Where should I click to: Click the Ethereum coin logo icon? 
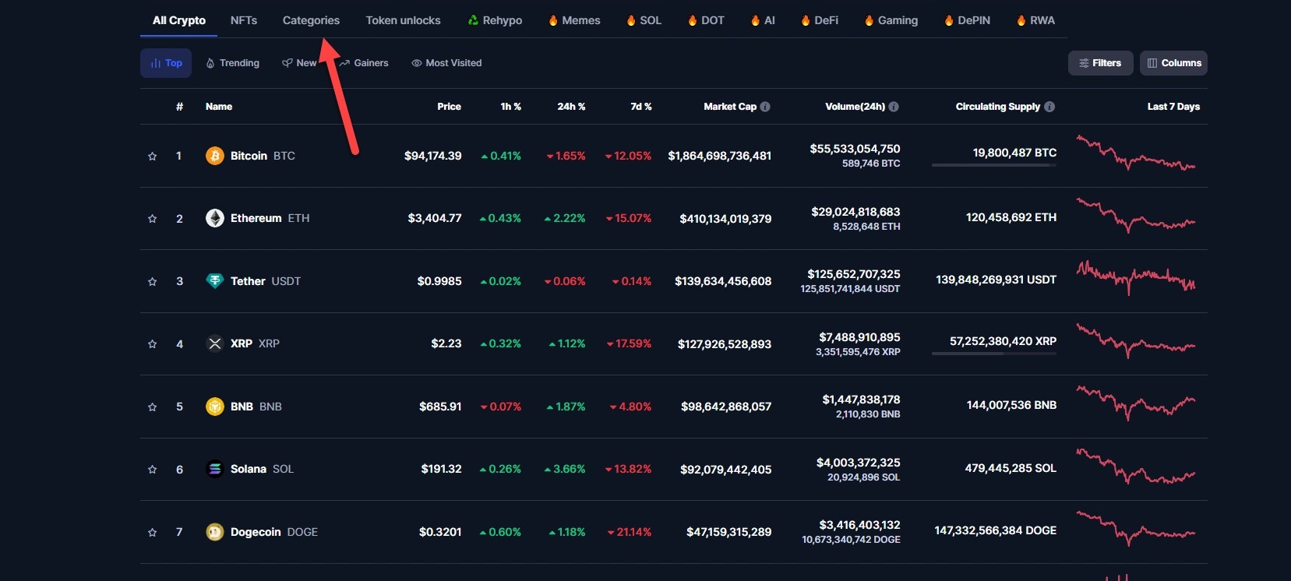(214, 218)
